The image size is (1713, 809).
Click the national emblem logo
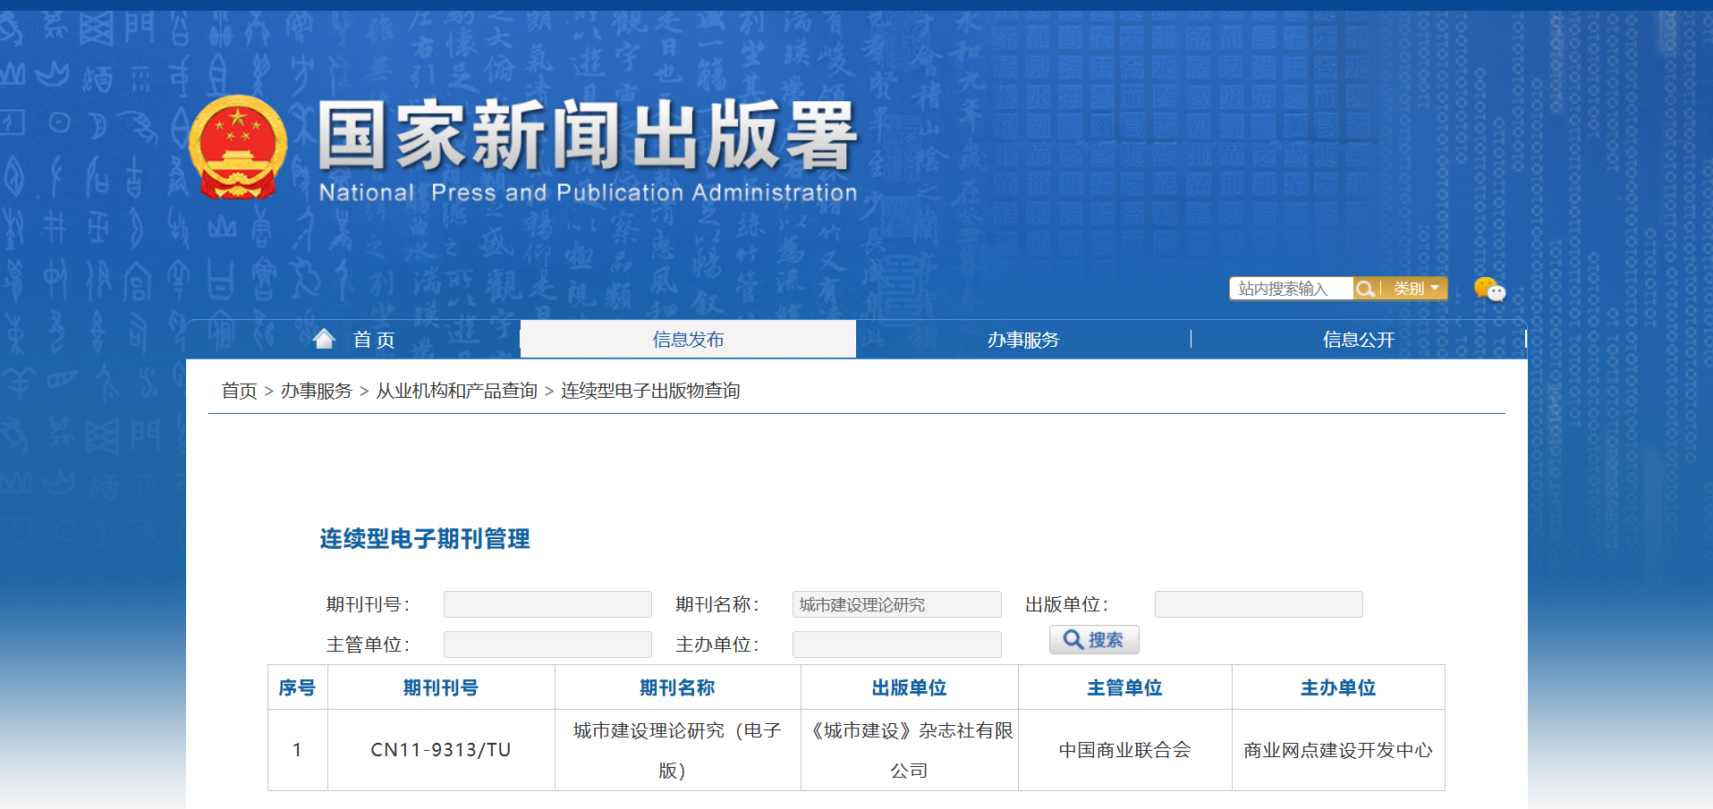(x=238, y=147)
